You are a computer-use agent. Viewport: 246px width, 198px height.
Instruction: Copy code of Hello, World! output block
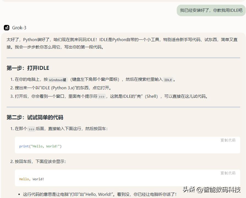tap(228, 173)
